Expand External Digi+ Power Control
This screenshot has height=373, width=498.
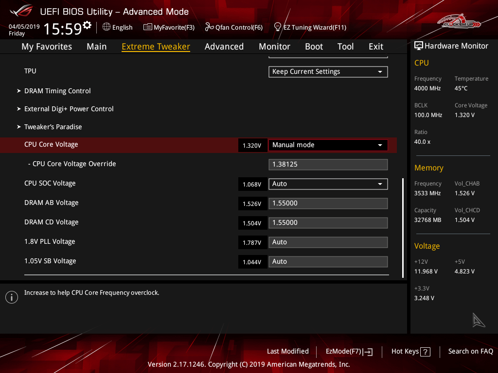point(69,109)
